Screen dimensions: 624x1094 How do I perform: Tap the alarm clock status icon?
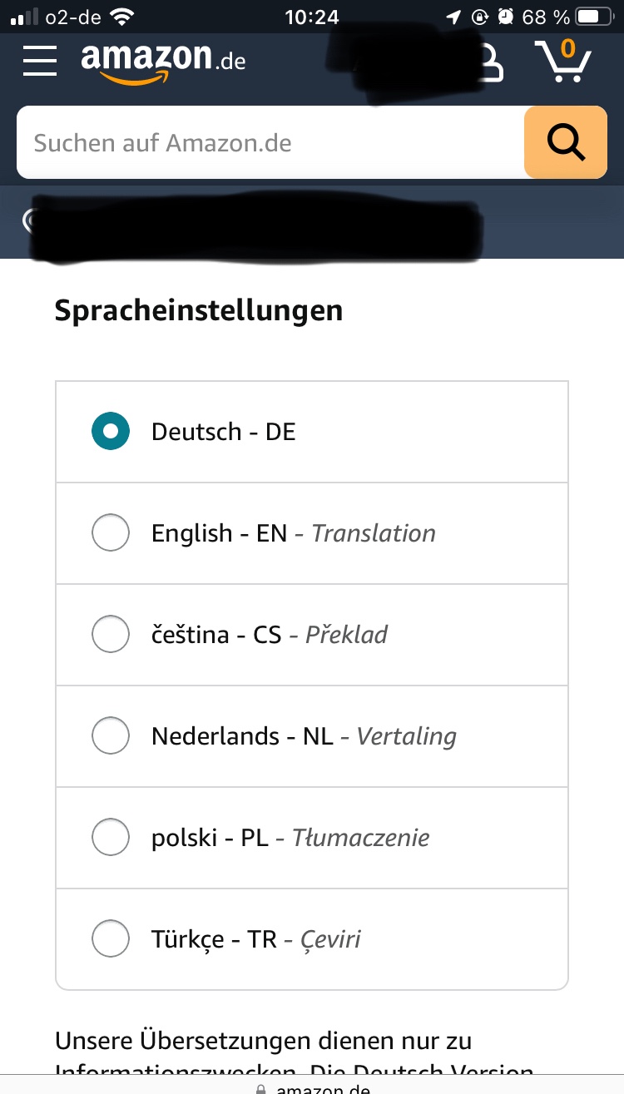(505, 17)
